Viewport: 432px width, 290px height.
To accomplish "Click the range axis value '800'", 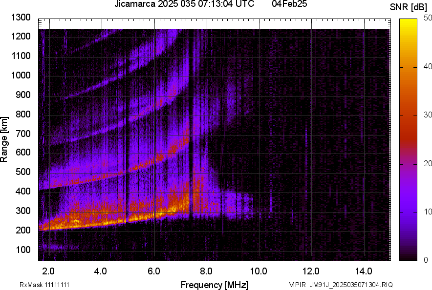I will click(x=23, y=114).
